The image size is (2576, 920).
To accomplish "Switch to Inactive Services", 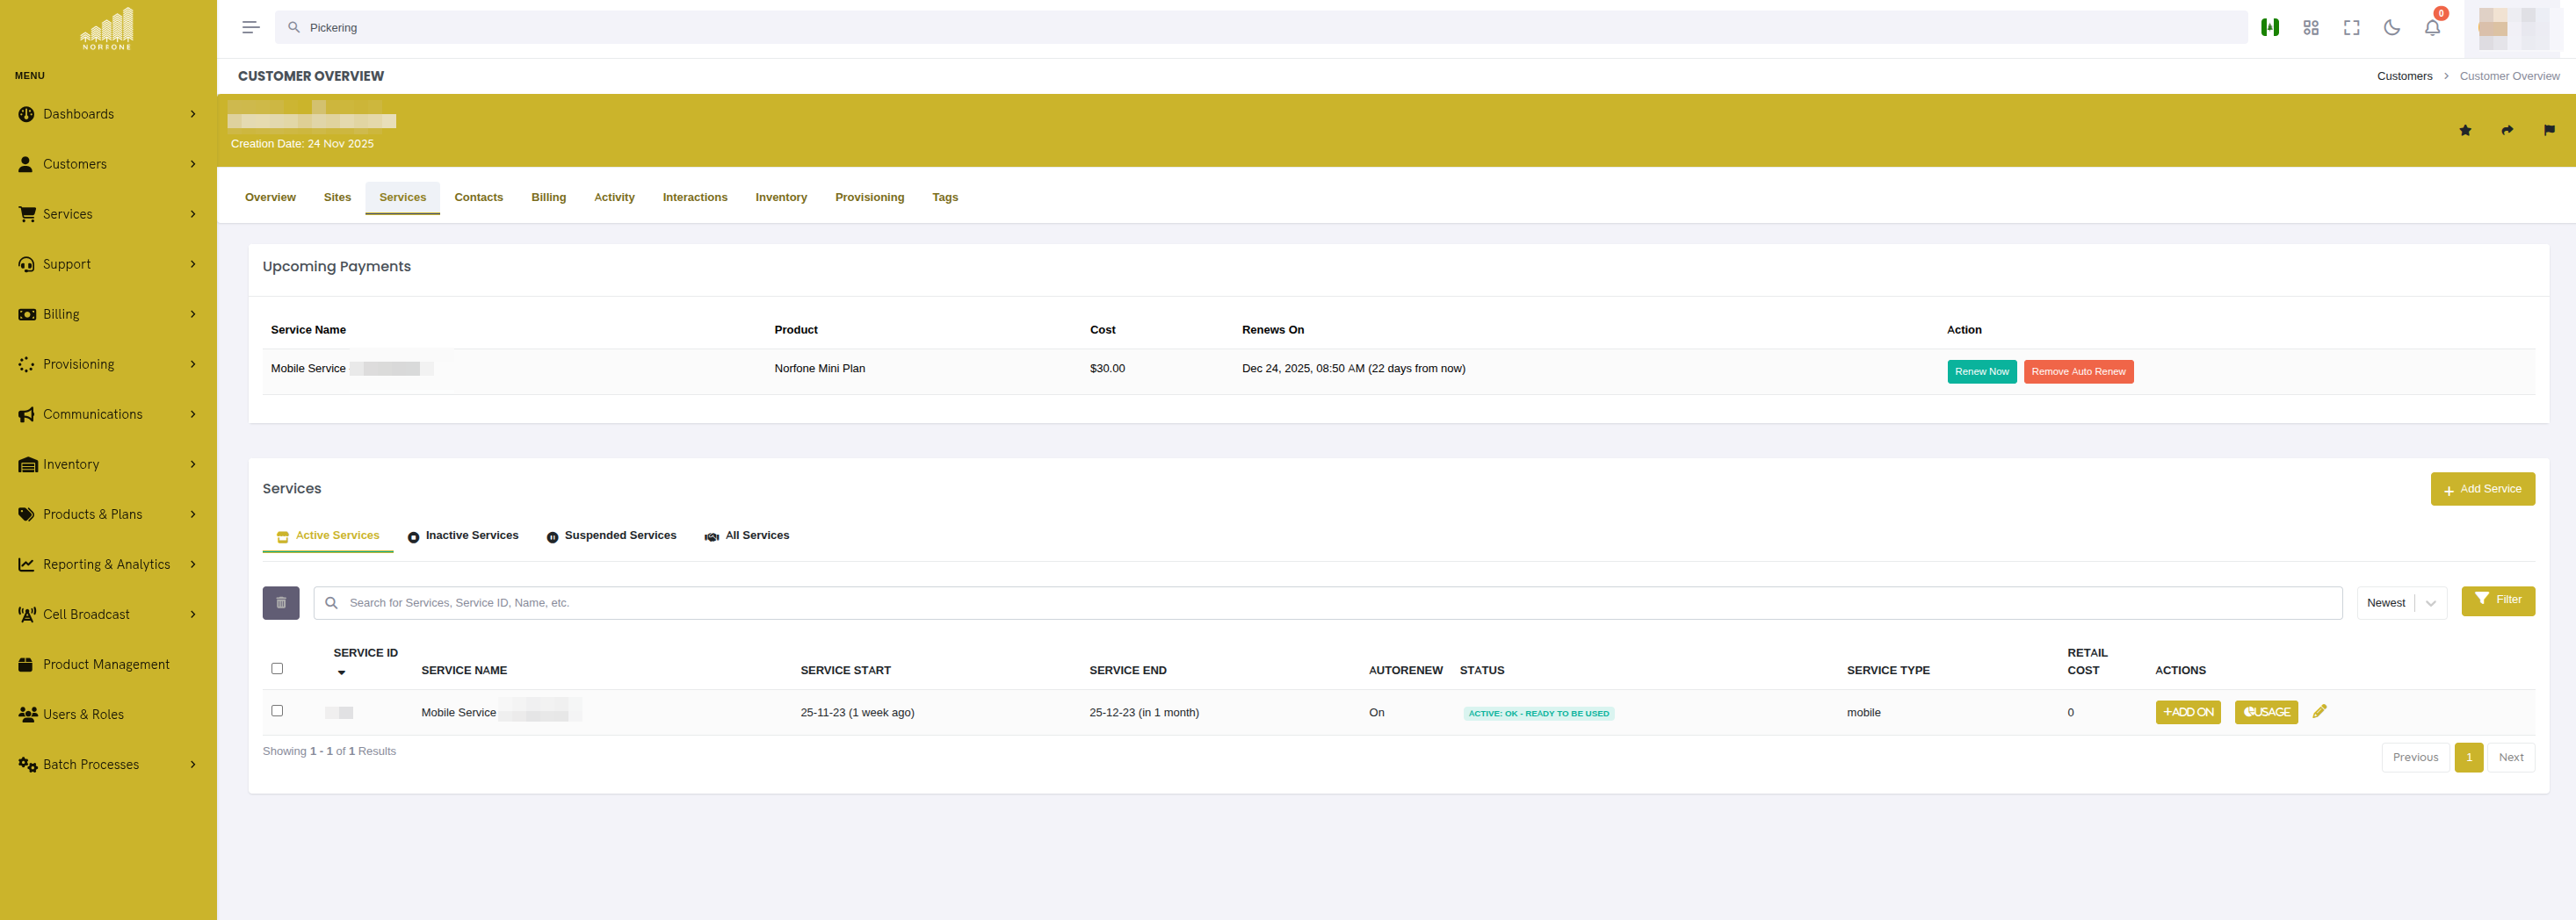I will point(463,535).
